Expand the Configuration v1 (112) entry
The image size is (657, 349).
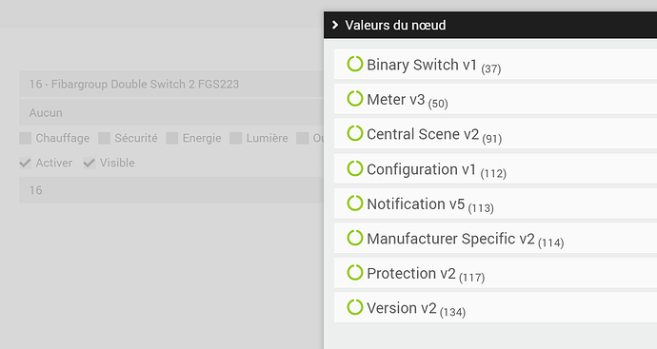click(x=495, y=168)
